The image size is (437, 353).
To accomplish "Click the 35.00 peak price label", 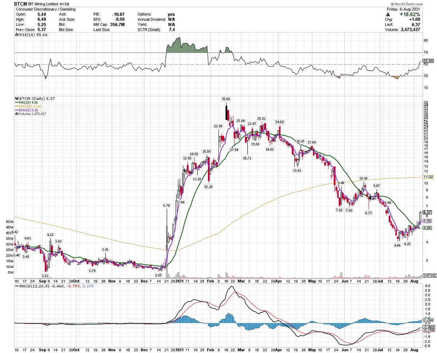I will 226,99.
